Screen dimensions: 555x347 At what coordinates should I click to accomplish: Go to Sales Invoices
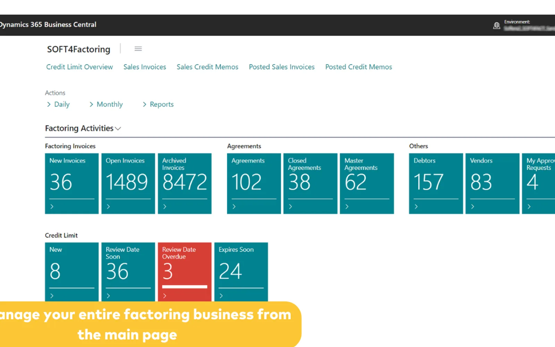coord(145,67)
